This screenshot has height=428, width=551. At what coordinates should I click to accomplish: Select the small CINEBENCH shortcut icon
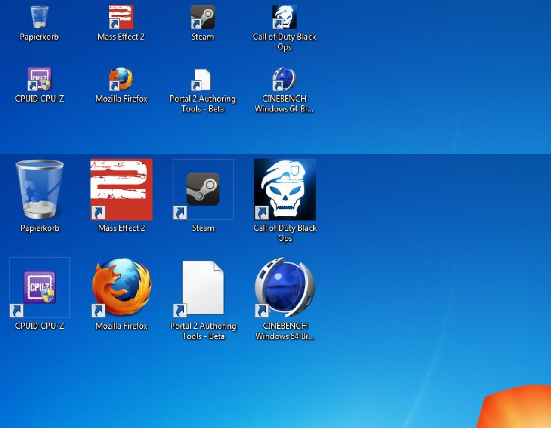tap(285, 79)
